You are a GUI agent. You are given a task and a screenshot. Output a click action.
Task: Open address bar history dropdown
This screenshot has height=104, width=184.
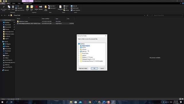point(144,15)
